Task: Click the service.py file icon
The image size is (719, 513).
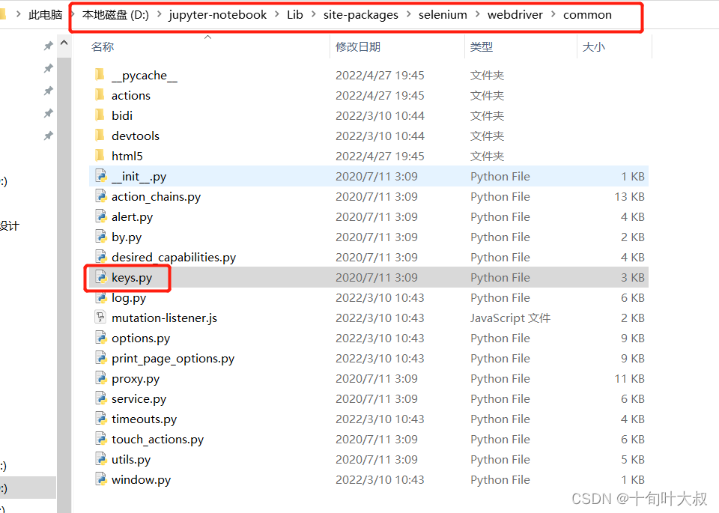Action: pyautogui.click(x=101, y=398)
